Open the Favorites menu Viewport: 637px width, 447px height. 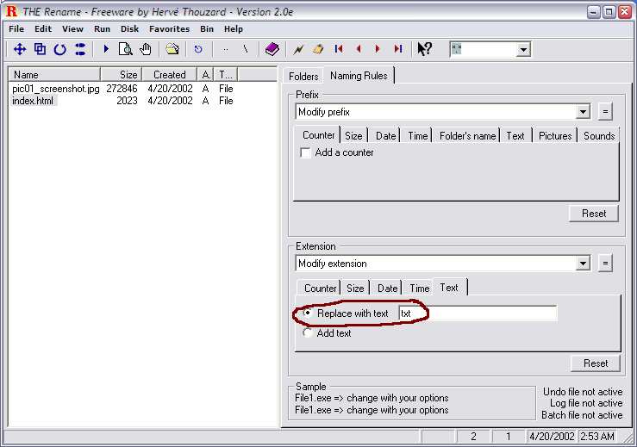169,28
